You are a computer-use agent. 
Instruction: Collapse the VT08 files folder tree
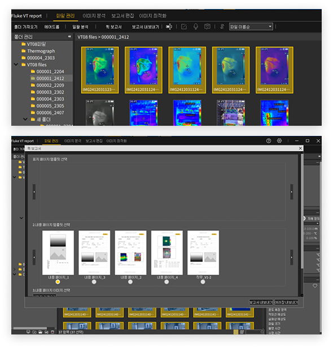tap(16, 65)
